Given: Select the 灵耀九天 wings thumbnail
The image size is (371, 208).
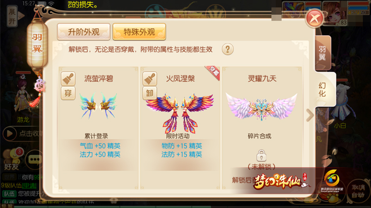Looking at the screenshot, I should coord(262,107).
